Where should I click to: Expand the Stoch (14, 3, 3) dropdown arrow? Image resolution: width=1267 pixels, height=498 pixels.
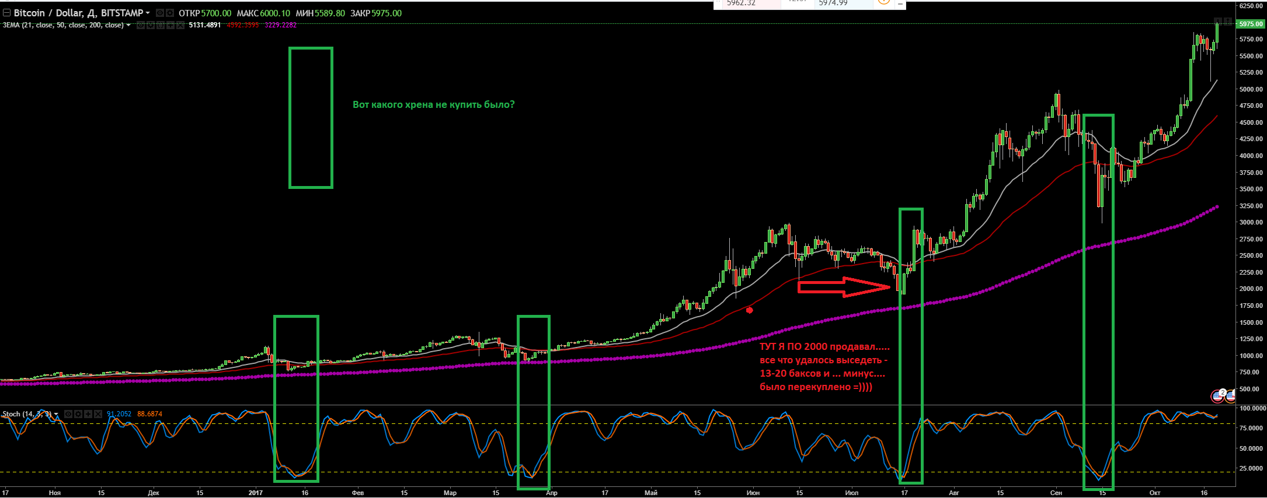tap(56, 414)
